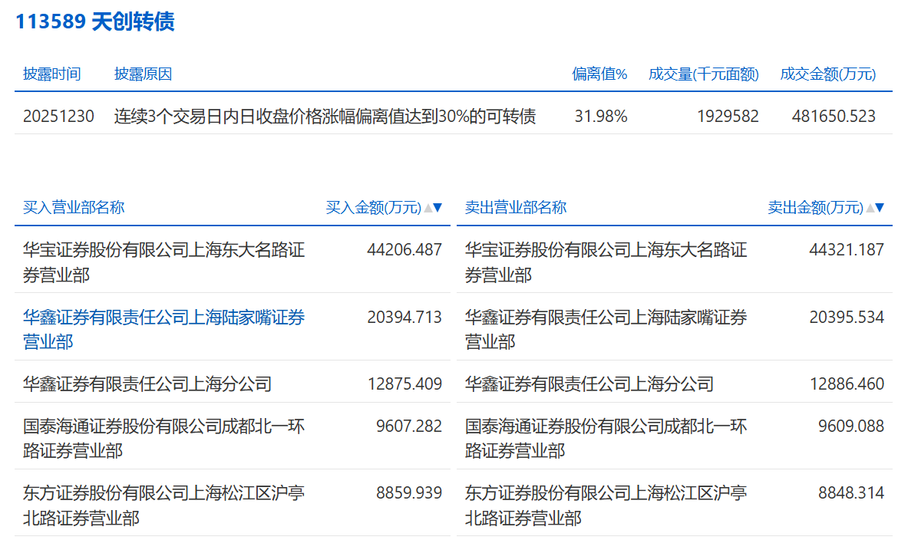Select sell-side 国泰海通证券成都北一环路 branch

pos(606,439)
